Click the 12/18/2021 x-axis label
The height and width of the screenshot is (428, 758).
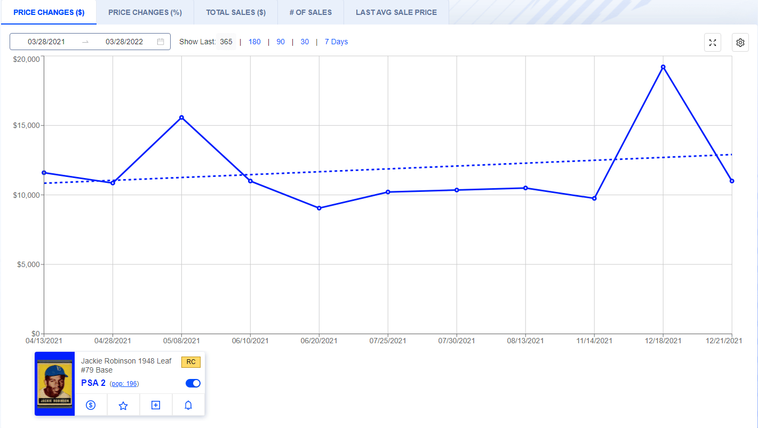[663, 341]
